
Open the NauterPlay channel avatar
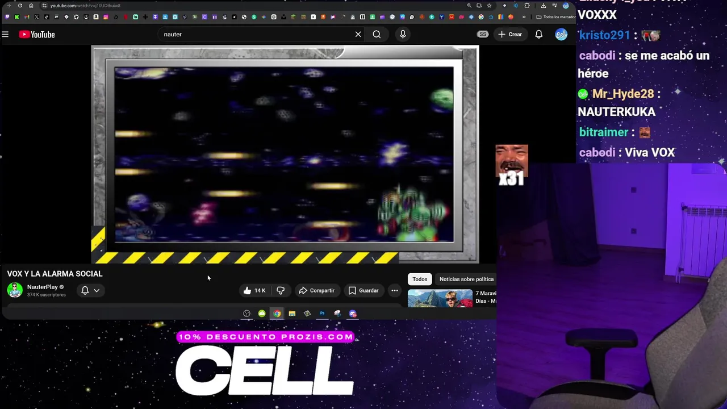[15, 290]
